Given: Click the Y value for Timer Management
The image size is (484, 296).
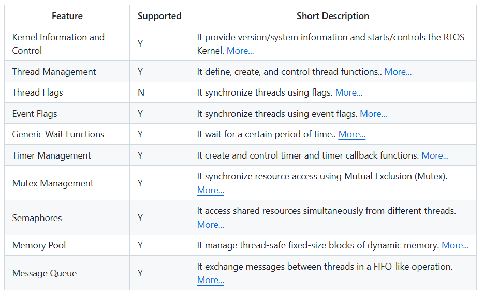Looking at the screenshot, I should 140,155.
